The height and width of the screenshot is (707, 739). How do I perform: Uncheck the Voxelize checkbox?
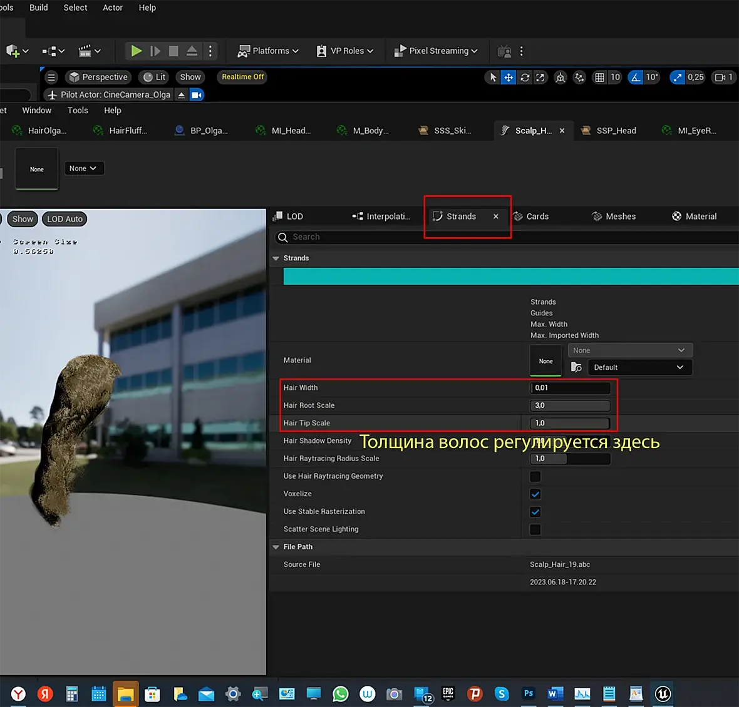pyautogui.click(x=535, y=494)
